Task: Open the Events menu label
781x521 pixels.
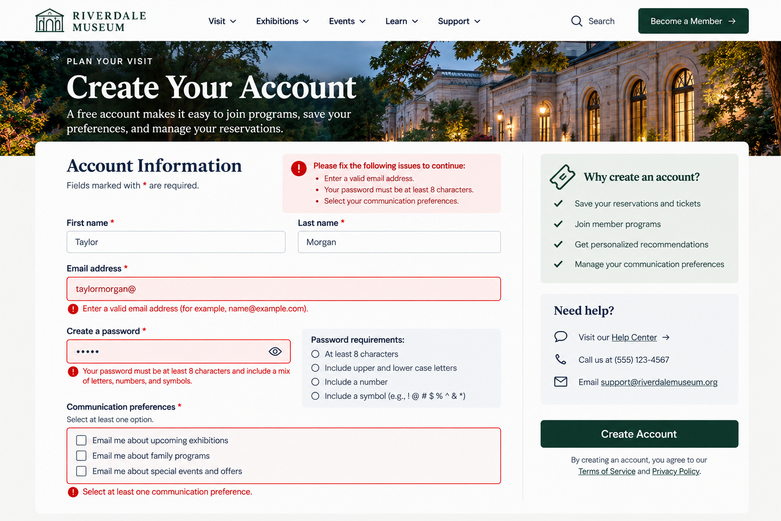Action: coord(342,21)
